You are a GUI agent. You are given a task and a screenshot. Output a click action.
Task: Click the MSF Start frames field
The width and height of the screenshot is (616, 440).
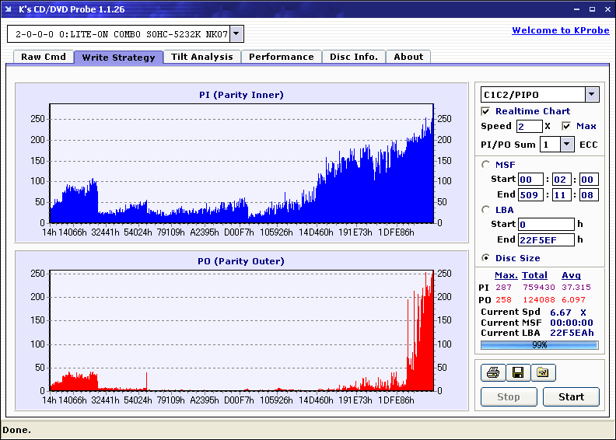click(589, 180)
